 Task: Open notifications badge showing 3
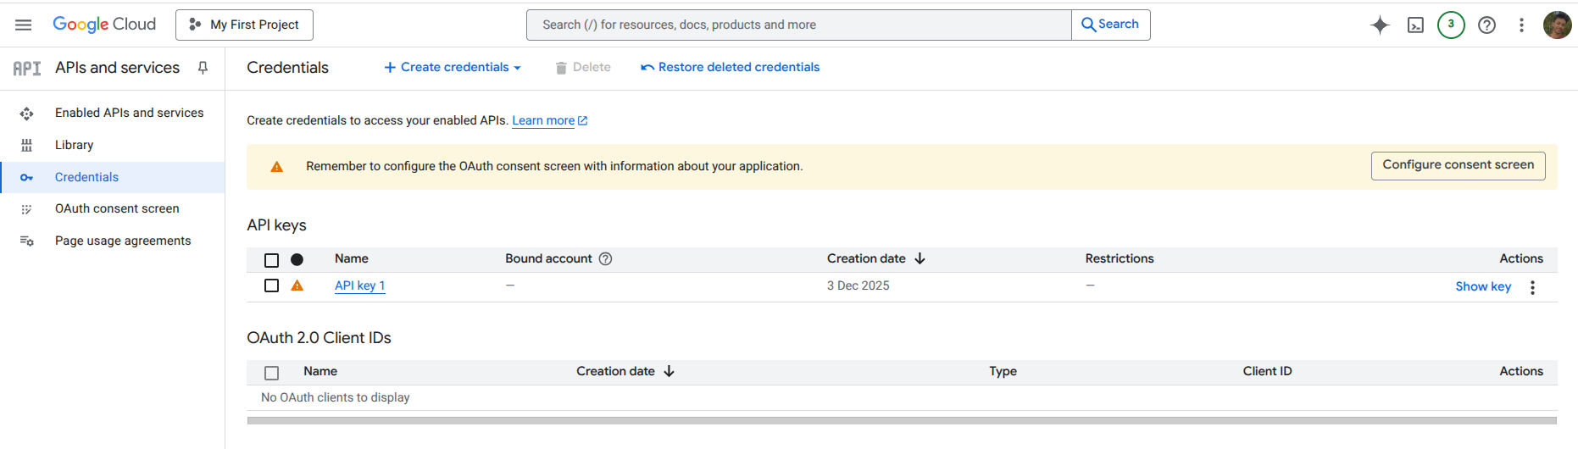1451,25
